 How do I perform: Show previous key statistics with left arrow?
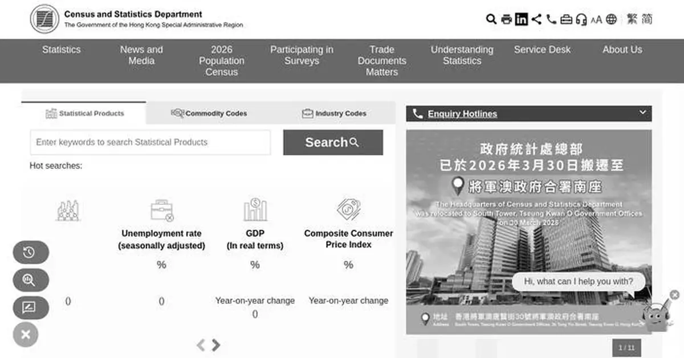pyautogui.click(x=201, y=345)
